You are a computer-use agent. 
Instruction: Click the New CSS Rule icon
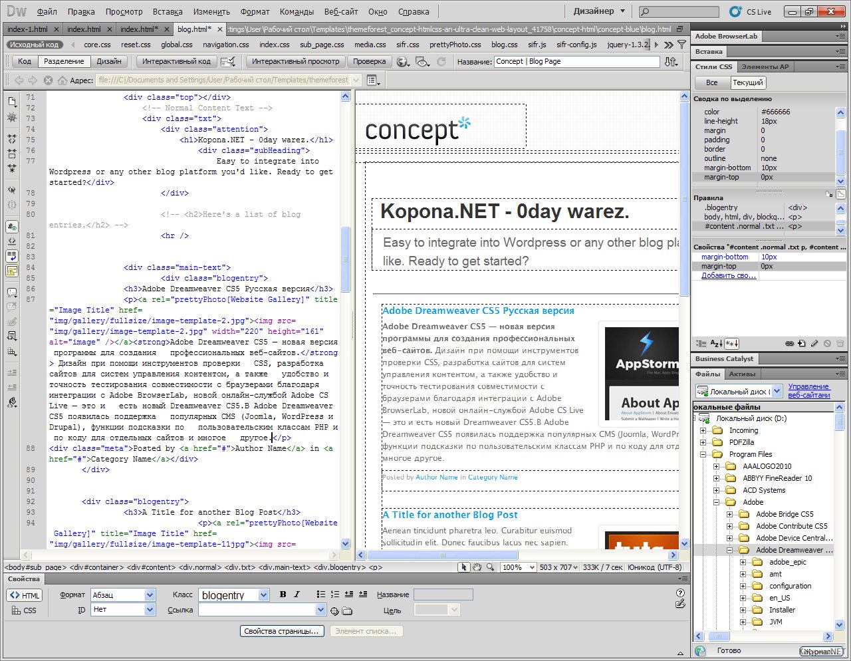click(802, 344)
